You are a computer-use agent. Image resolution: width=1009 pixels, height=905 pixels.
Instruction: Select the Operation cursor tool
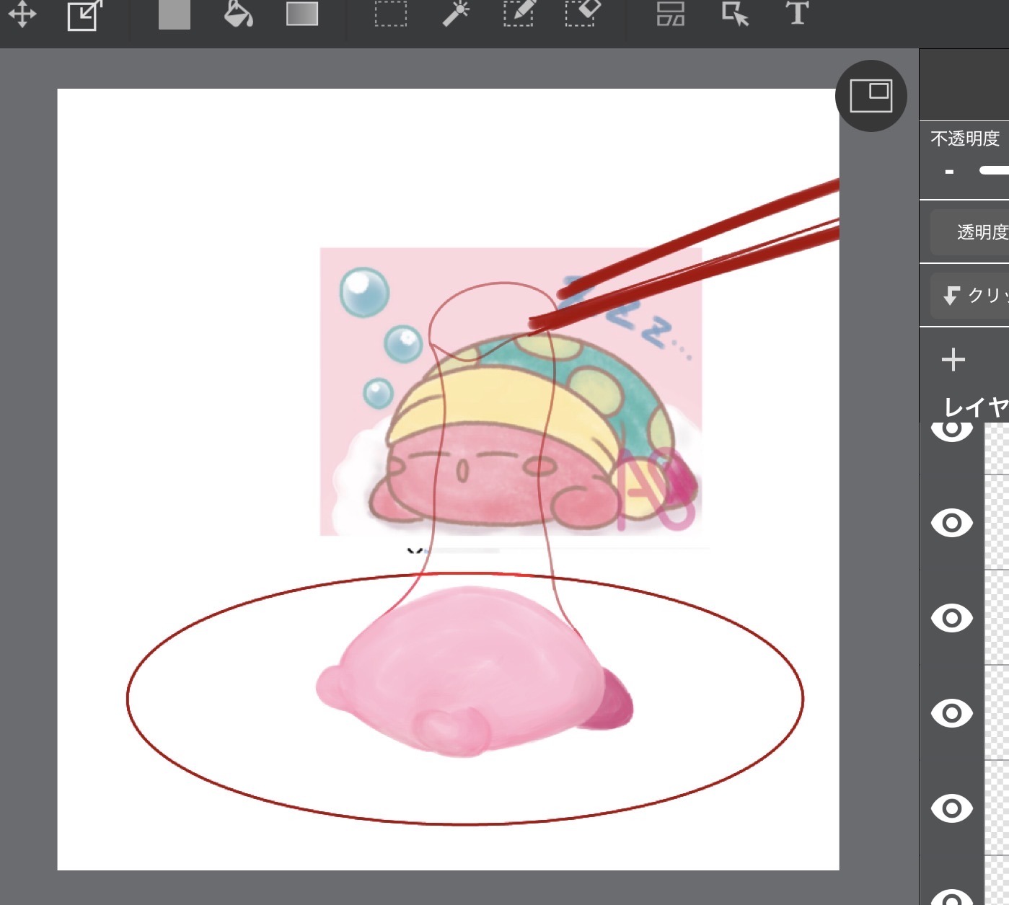pos(735,14)
